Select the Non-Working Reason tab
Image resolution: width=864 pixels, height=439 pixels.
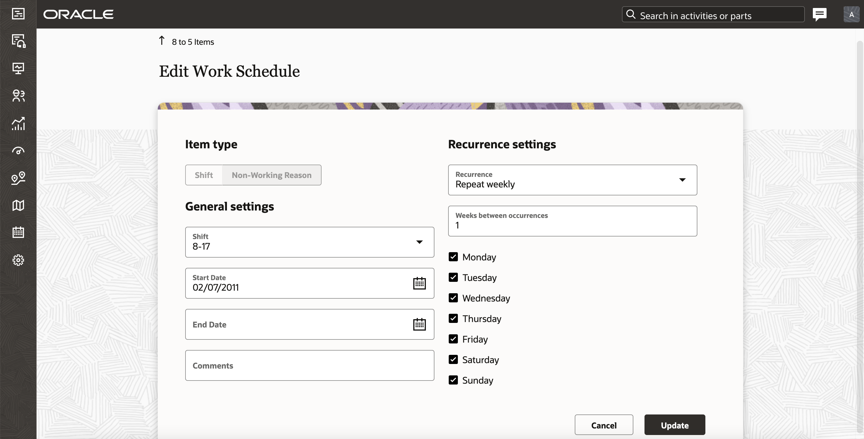[271, 175]
